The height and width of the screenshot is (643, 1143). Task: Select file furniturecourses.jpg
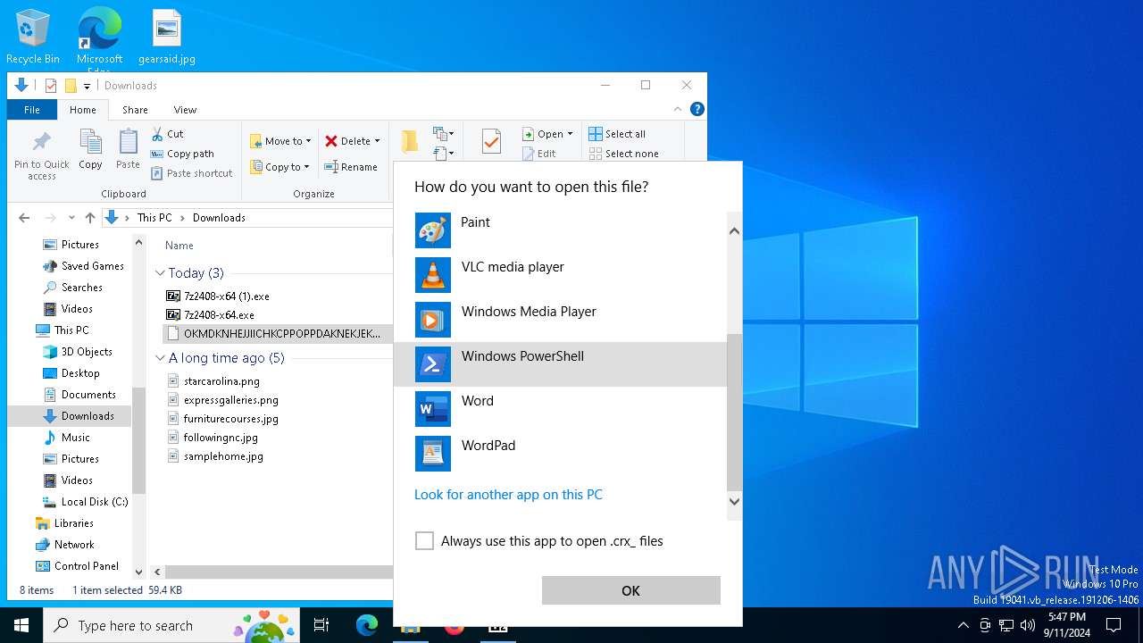click(x=230, y=419)
